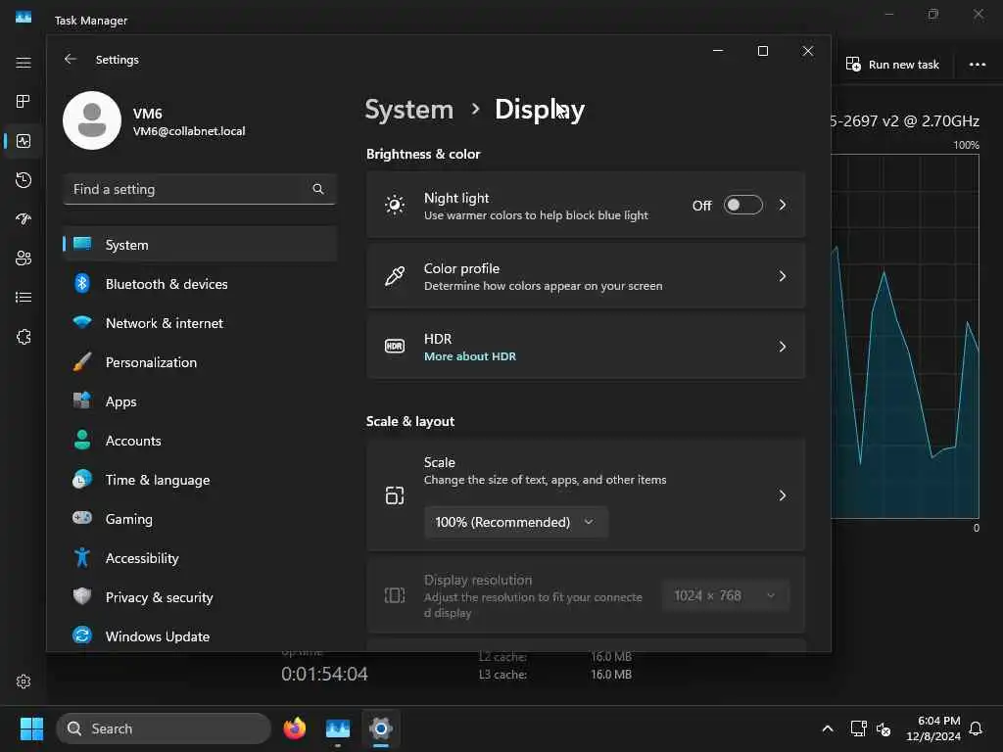Image resolution: width=1003 pixels, height=752 pixels.
Task: Click the Scale icon
Action: pos(395,495)
